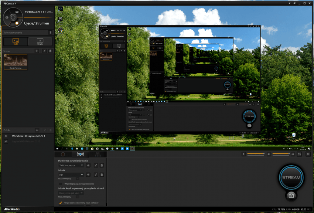Switch to Single capture mode
Screen dimensions: 314x213
pos(40,41)
